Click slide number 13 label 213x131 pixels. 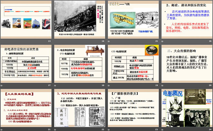point(49,41)
